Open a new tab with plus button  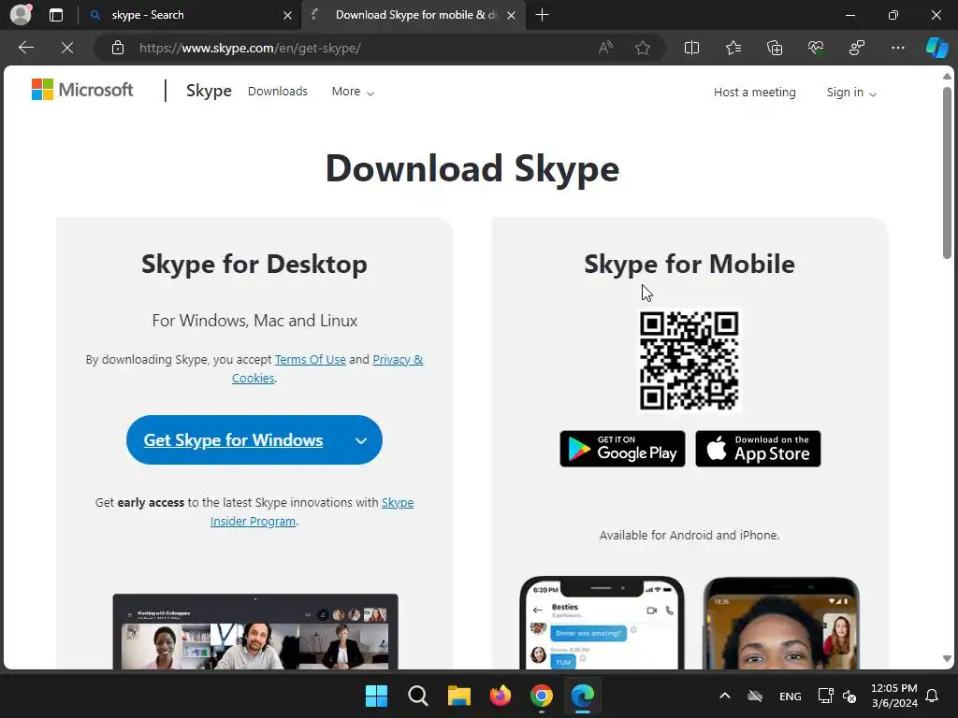click(x=542, y=15)
